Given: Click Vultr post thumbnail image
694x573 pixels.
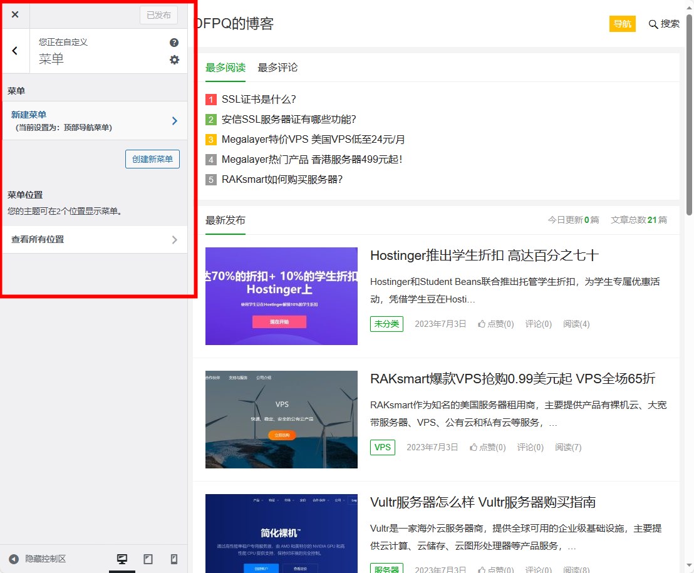Looking at the screenshot, I should tap(281, 533).
